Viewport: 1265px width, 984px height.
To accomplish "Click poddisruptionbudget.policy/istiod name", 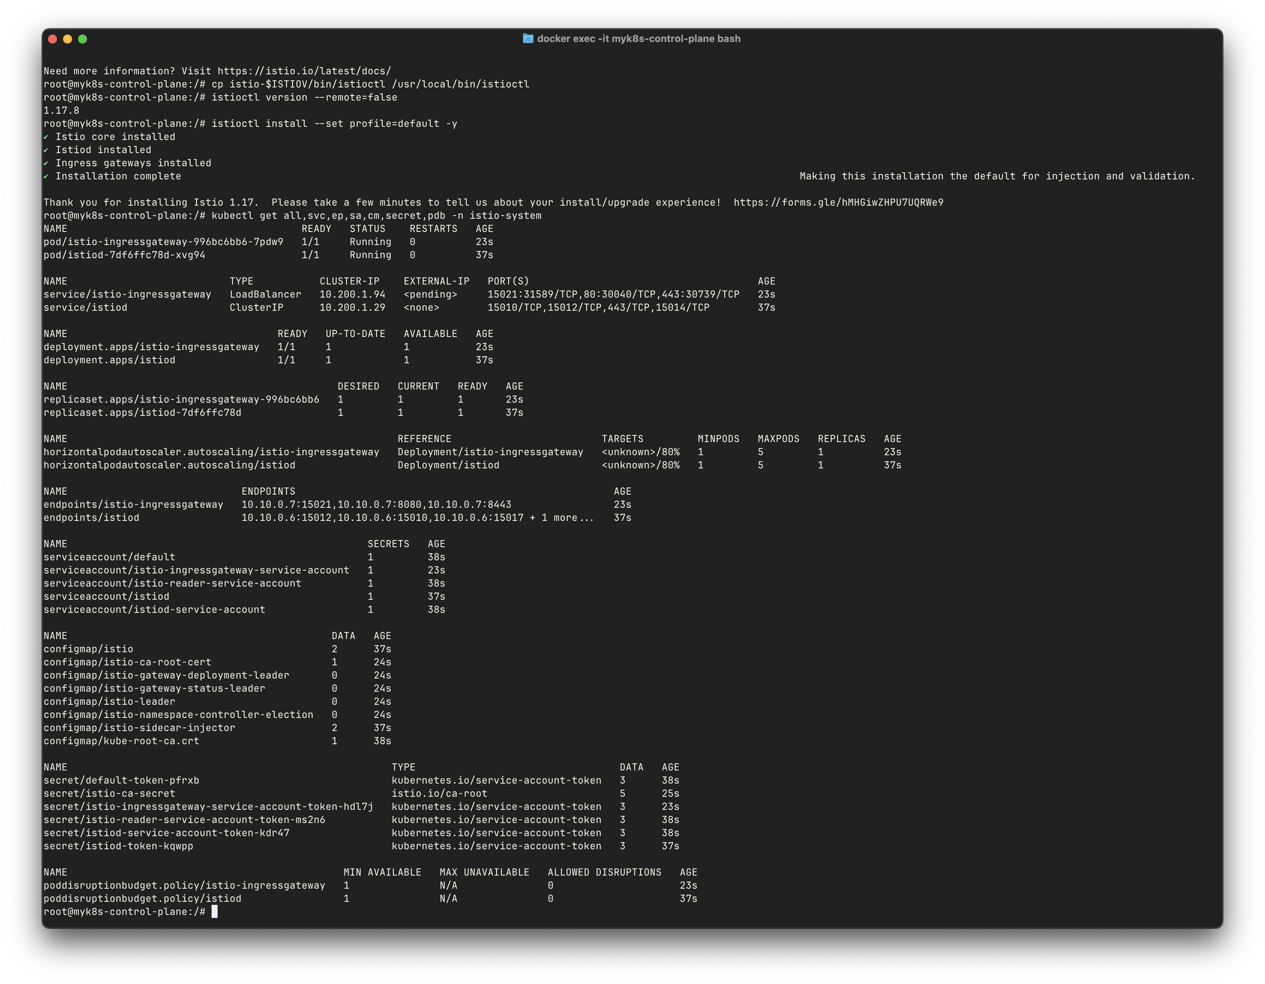I will pyautogui.click(x=143, y=898).
